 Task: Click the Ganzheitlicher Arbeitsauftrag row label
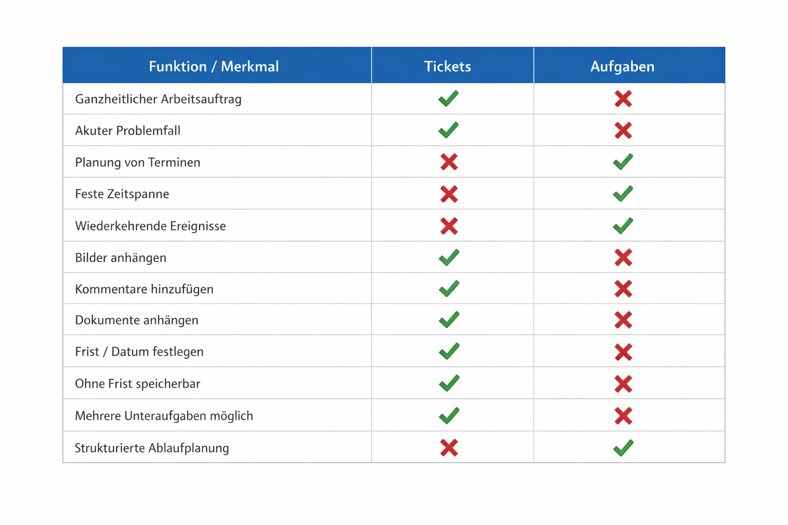pos(158,99)
